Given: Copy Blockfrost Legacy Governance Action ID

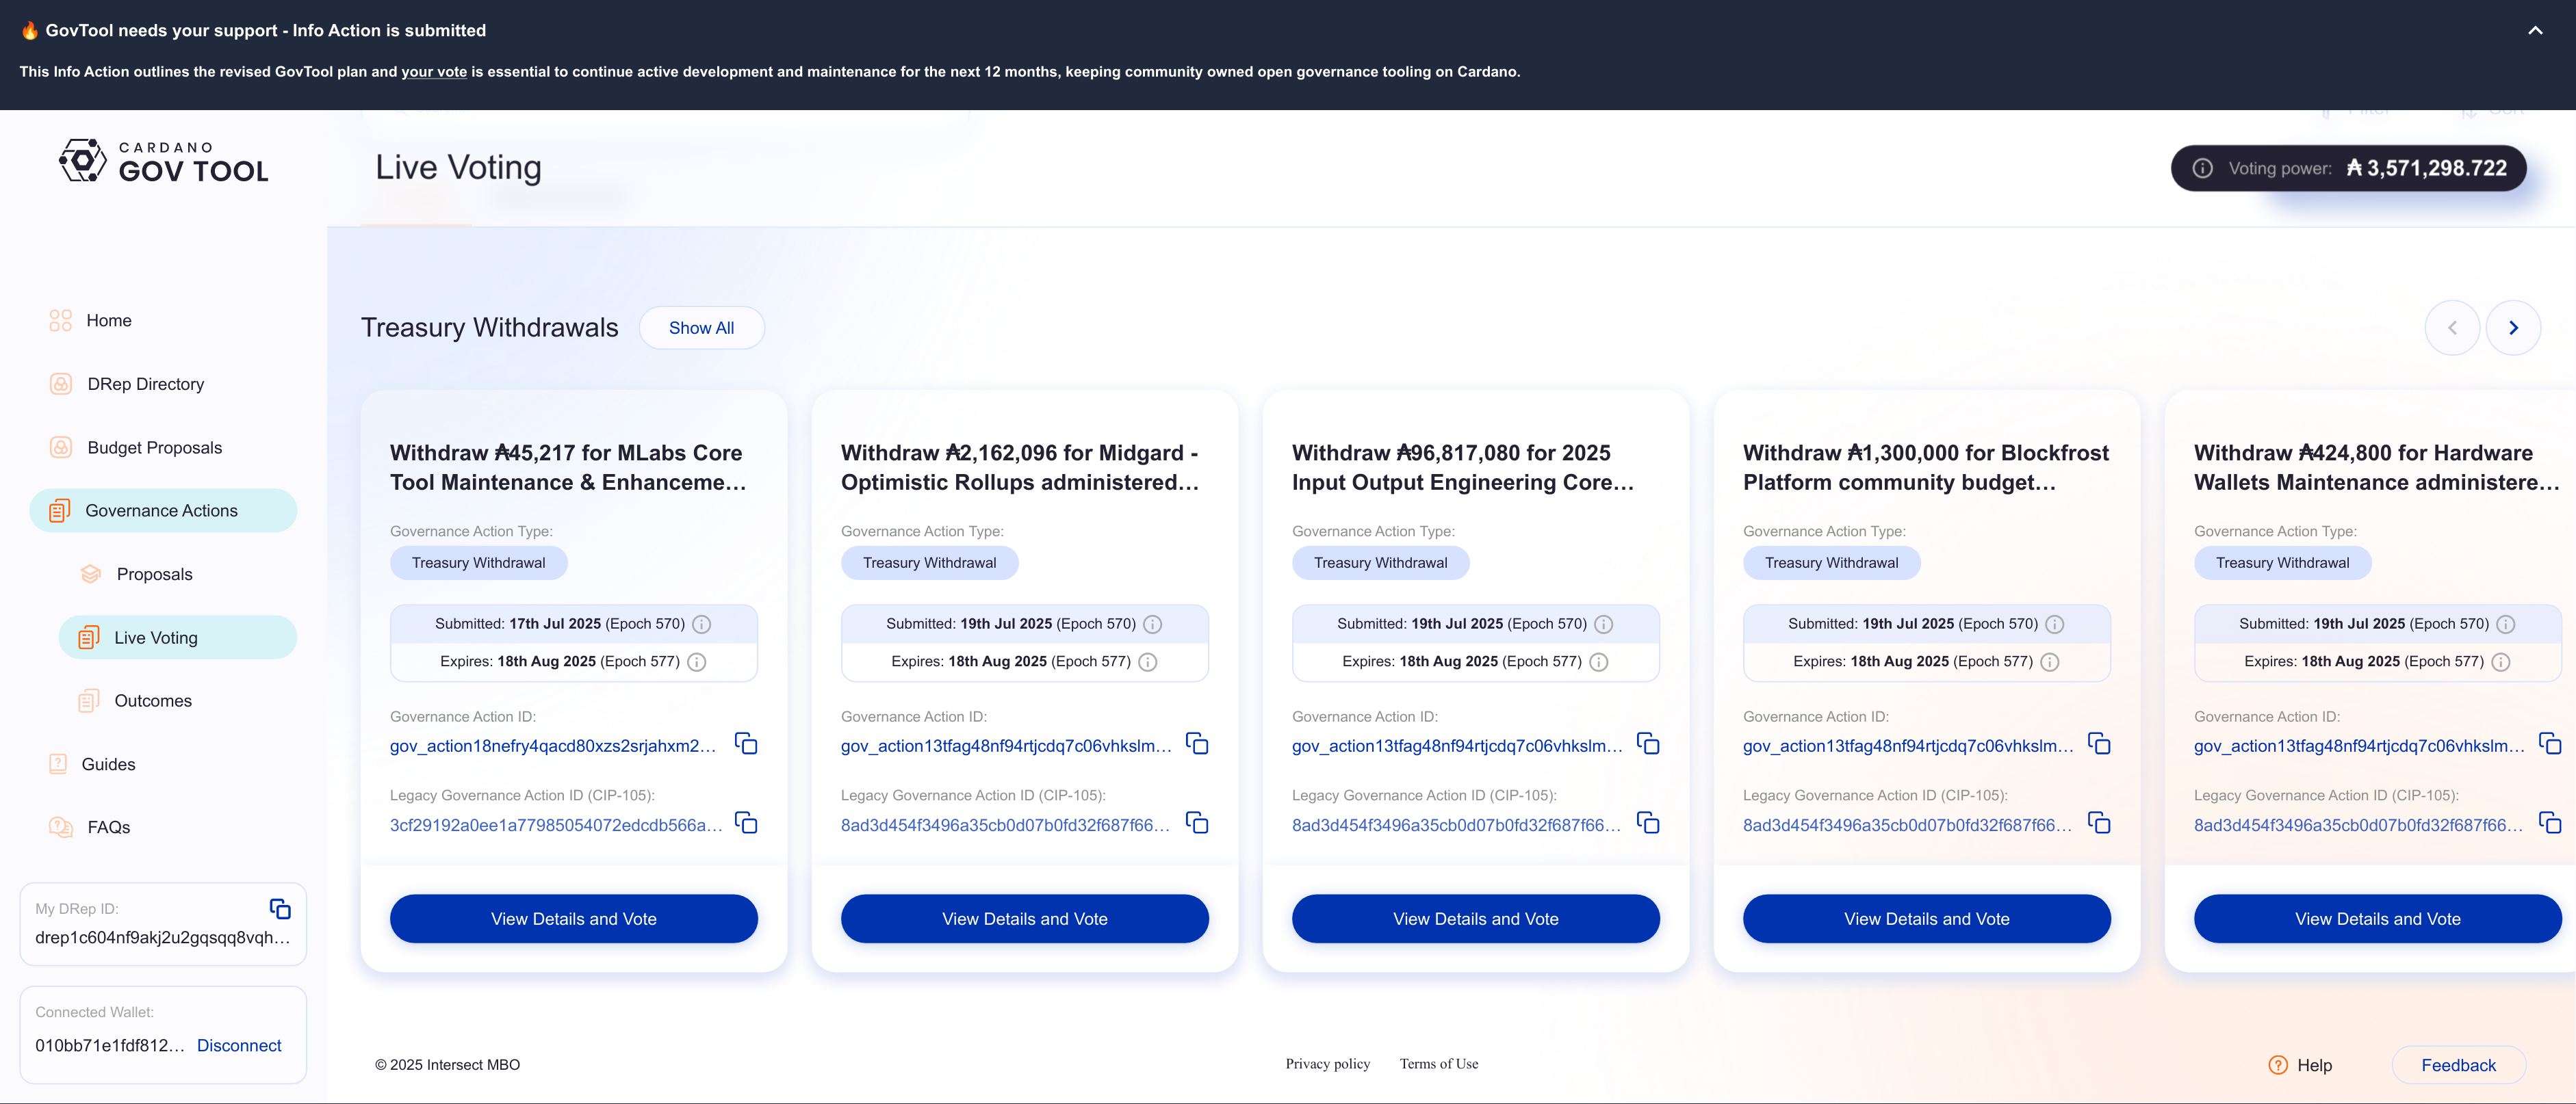Looking at the screenshot, I should point(2099,824).
